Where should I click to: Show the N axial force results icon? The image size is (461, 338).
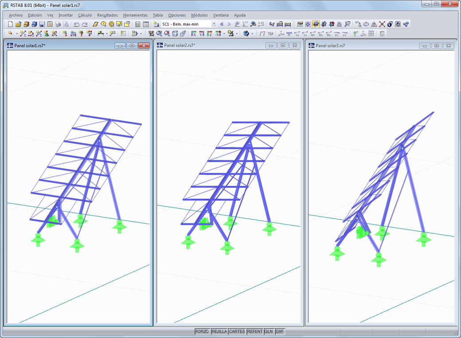289,34
